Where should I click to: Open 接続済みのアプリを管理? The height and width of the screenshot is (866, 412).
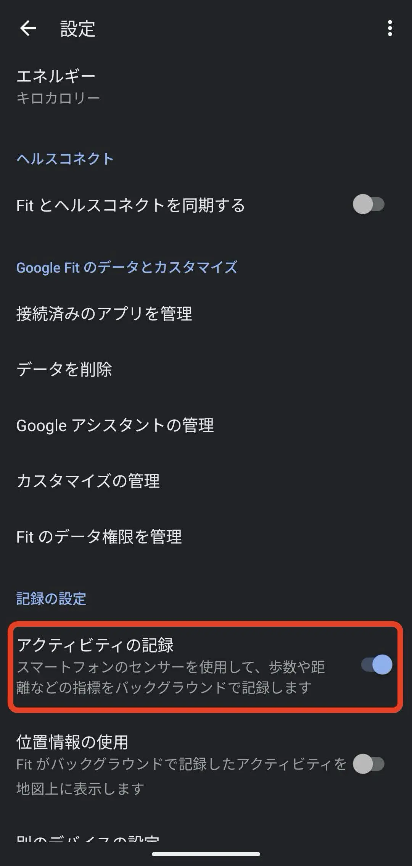pyautogui.click(x=104, y=314)
